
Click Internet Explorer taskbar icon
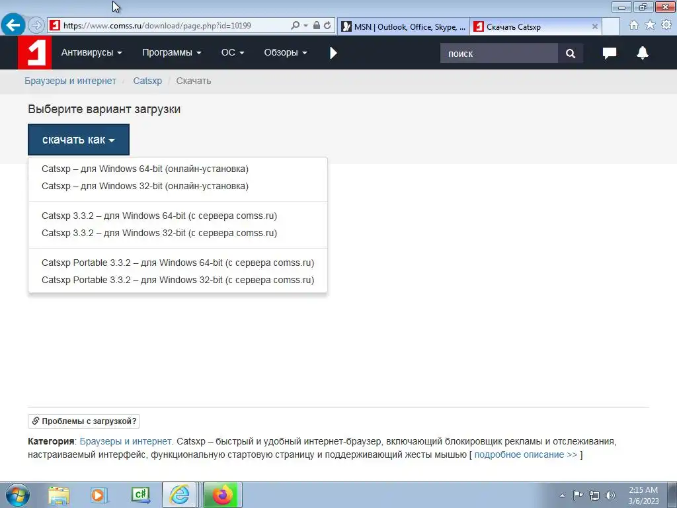(x=179, y=495)
